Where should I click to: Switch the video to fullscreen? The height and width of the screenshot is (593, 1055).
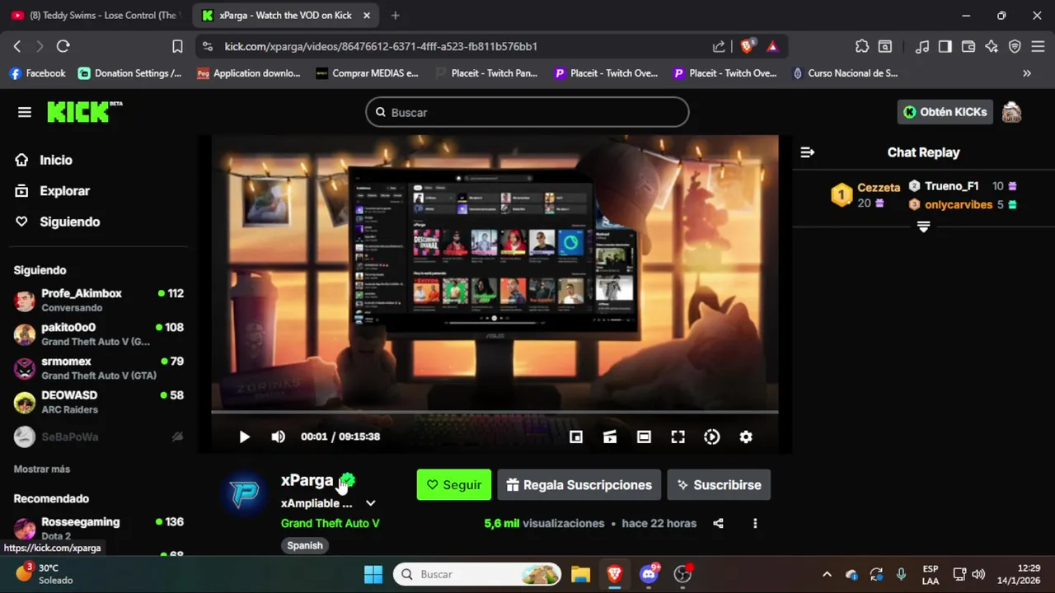678,437
